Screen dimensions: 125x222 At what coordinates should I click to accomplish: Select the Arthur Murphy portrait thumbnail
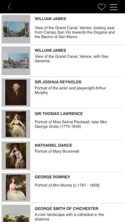pos(16,93)
